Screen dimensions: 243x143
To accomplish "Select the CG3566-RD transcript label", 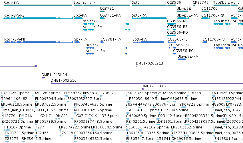I will coord(177,33).
